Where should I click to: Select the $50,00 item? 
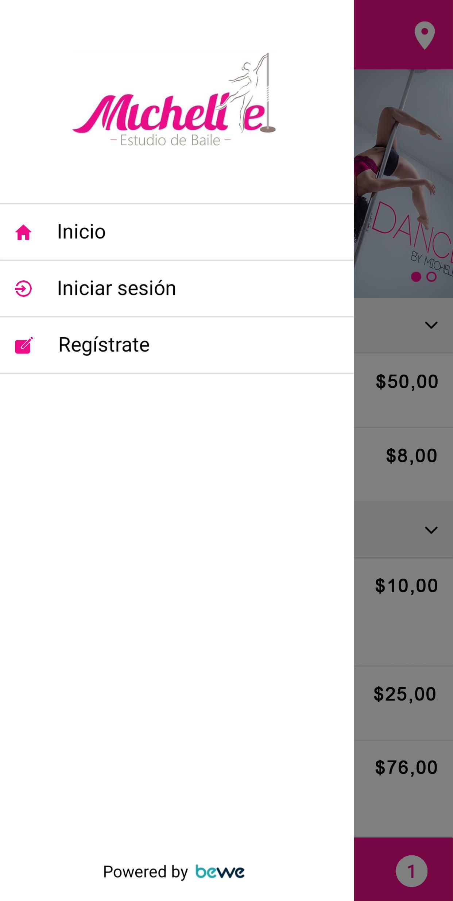tap(407, 382)
